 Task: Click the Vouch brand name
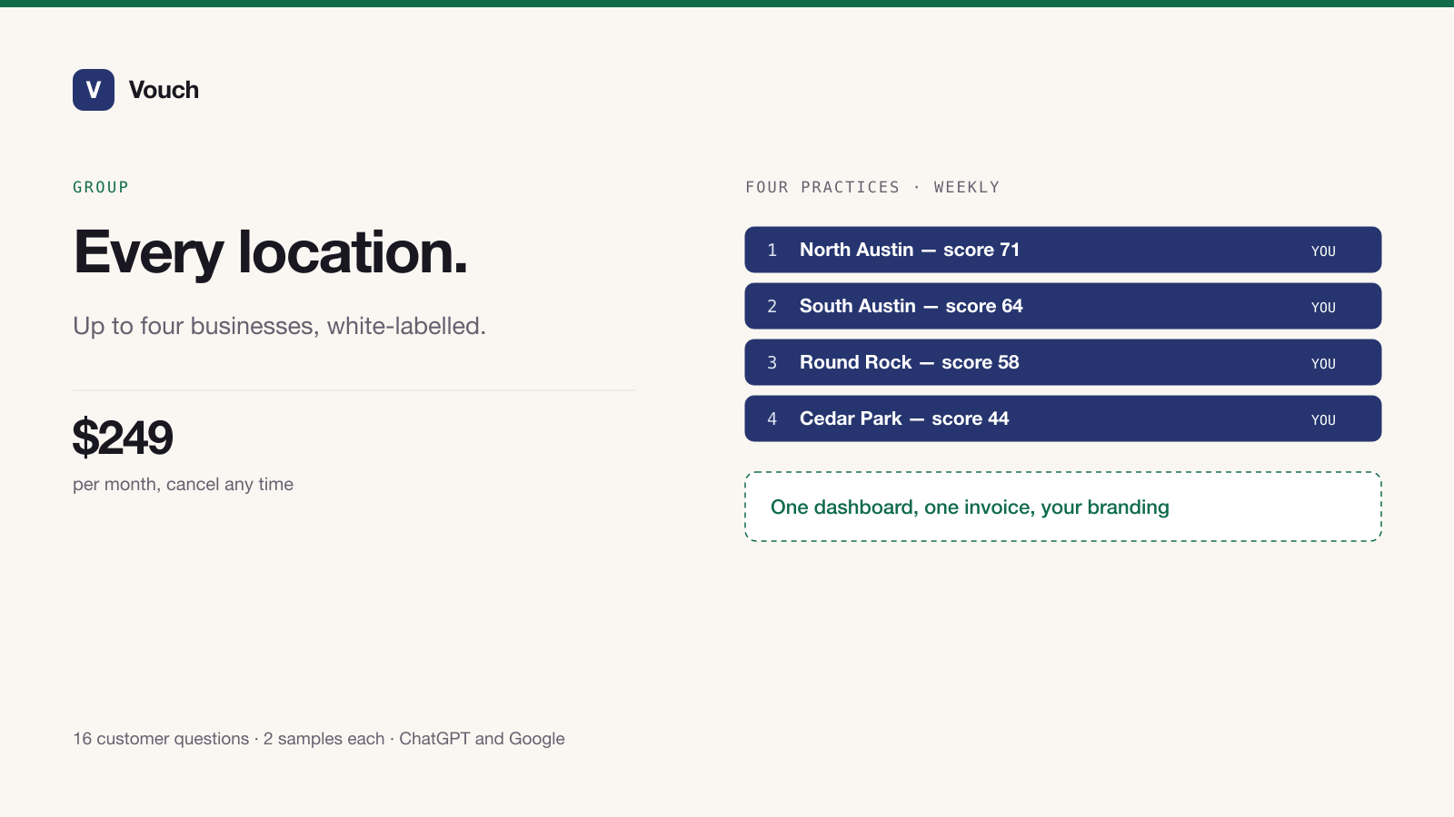click(x=164, y=90)
